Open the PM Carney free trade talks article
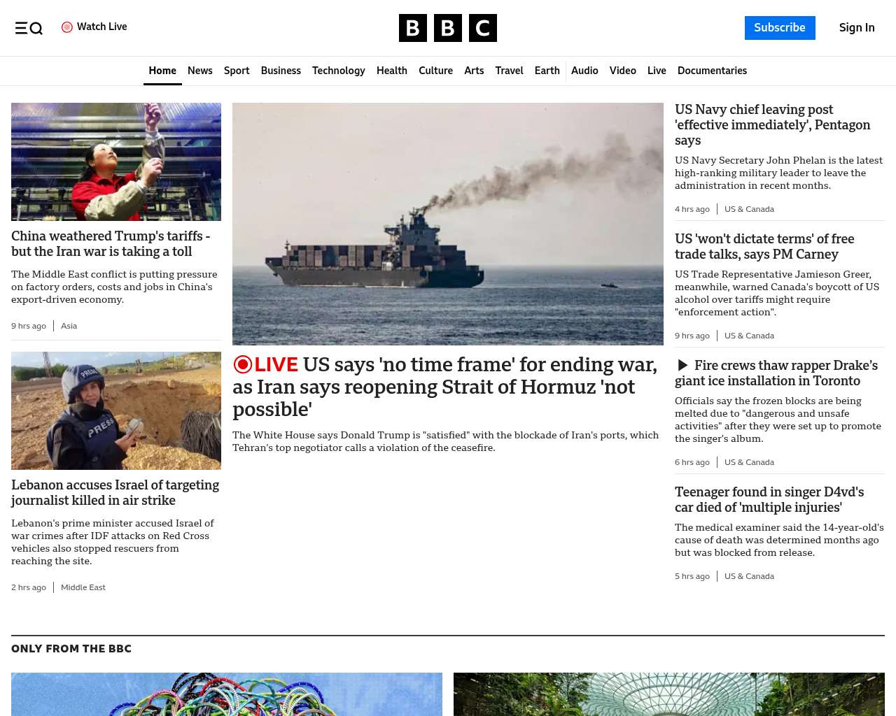This screenshot has width=896, height=716. pos(764,247)
